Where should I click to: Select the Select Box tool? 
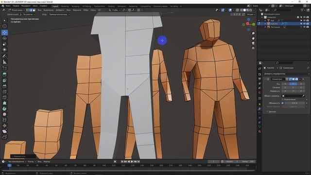click(x=4, y=20)
